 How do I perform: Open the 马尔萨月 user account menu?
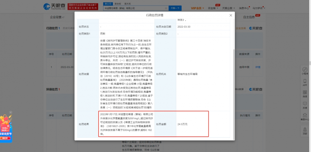coord(259,8)
